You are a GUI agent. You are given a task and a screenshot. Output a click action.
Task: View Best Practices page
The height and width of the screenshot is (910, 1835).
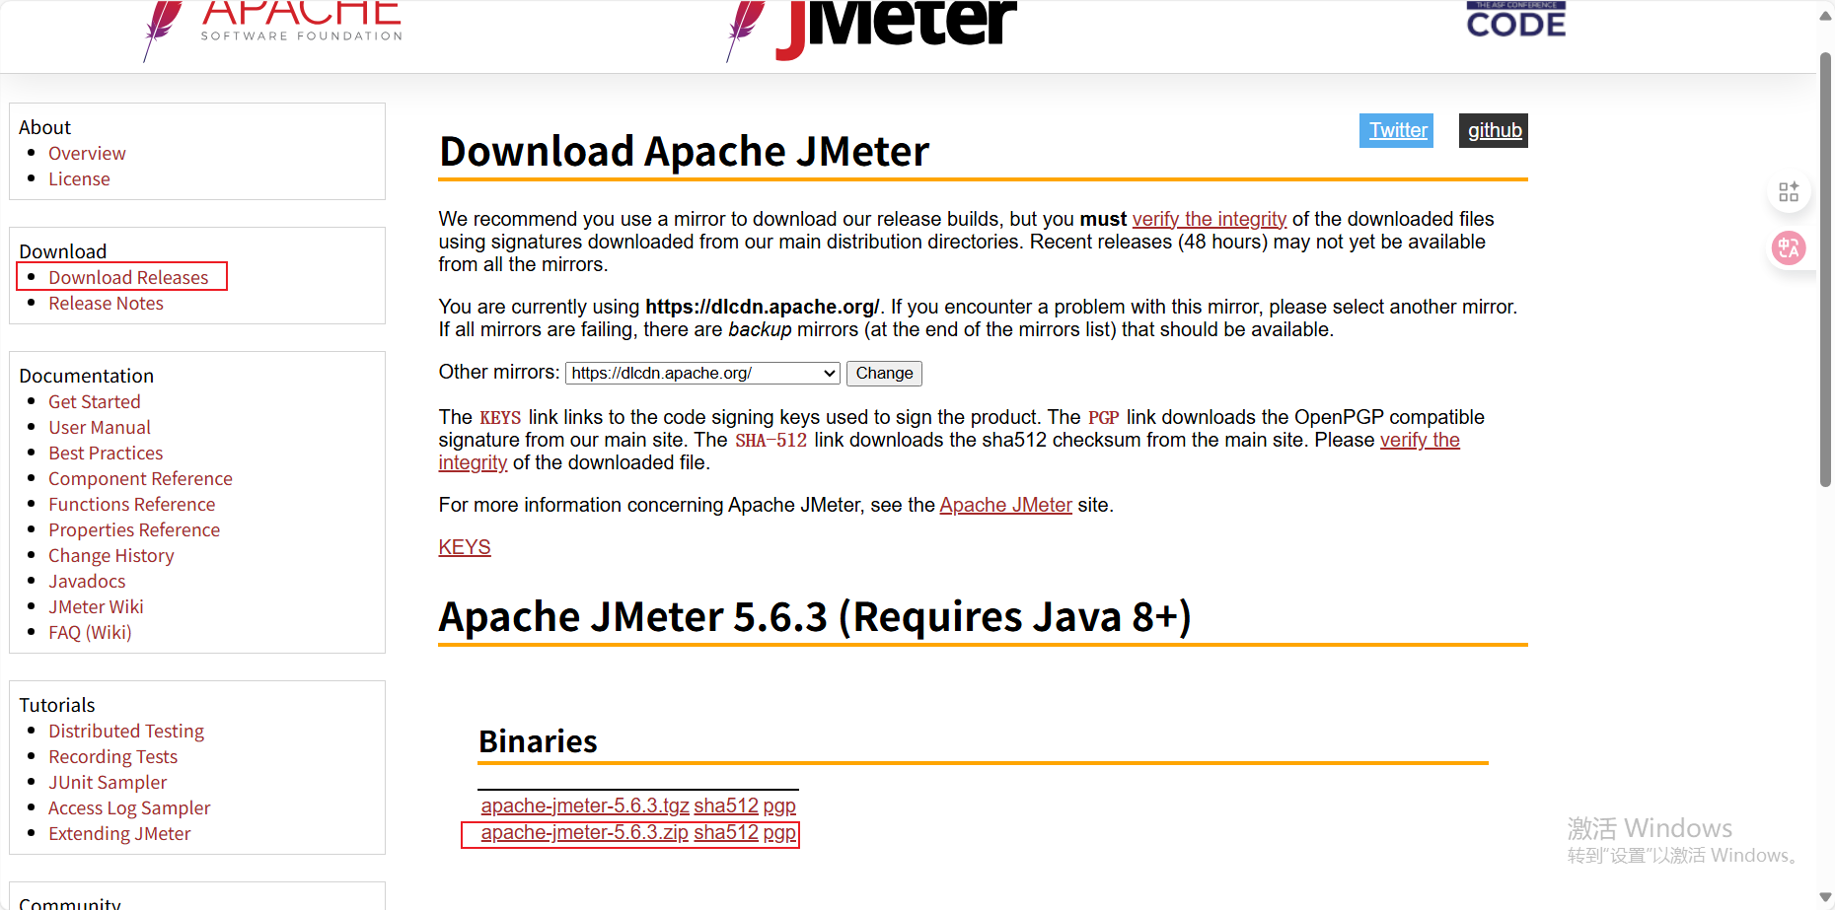point(106,453)
